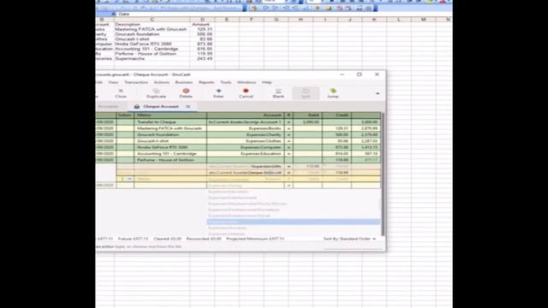548x308 pixels.
Task: Click the Memo column header
Action: point(170,115)
